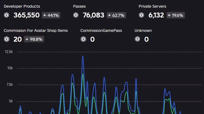Click the 7.5k axis label

coord(10,85)
